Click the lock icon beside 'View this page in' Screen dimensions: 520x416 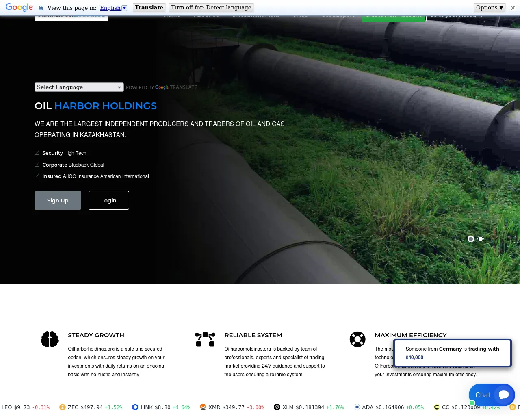tap(41, 8)
